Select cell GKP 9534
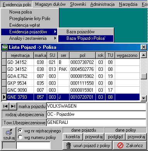 (20, 83)
